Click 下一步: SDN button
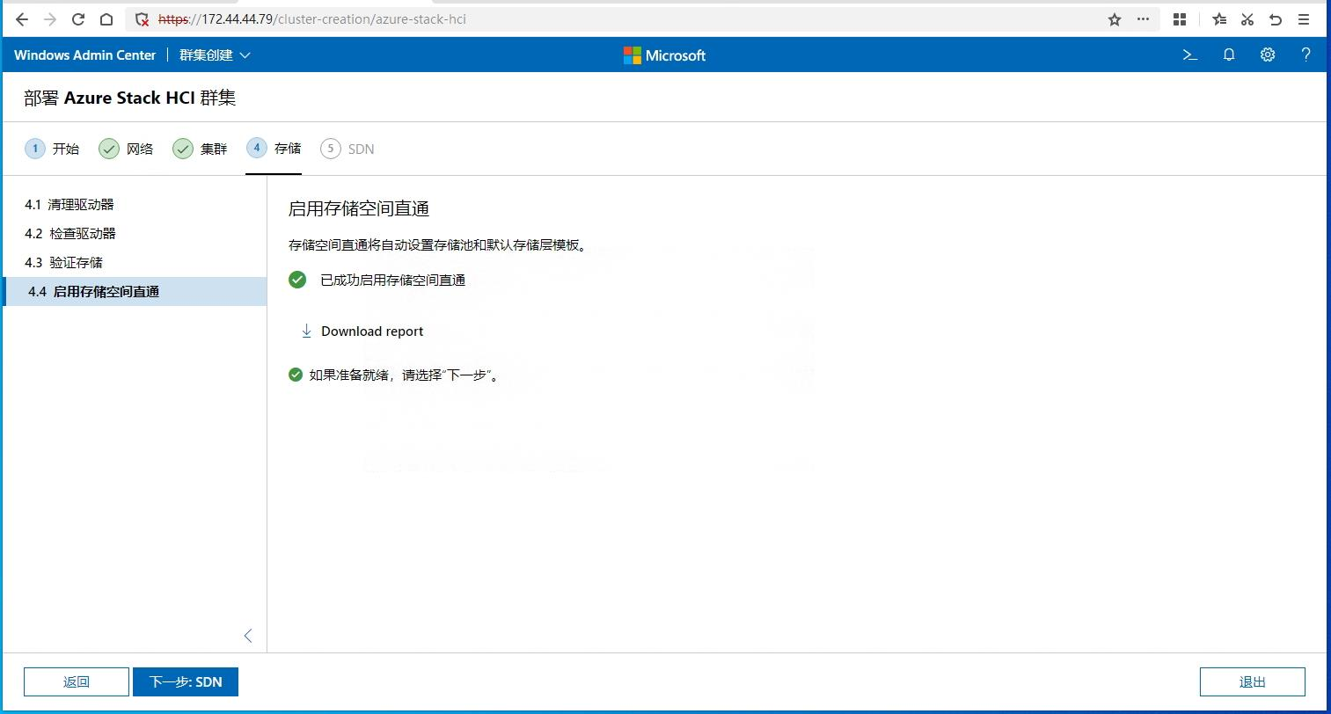Image resolution: width=1331 pixels, height=714 pixels. tap(186, 681)
